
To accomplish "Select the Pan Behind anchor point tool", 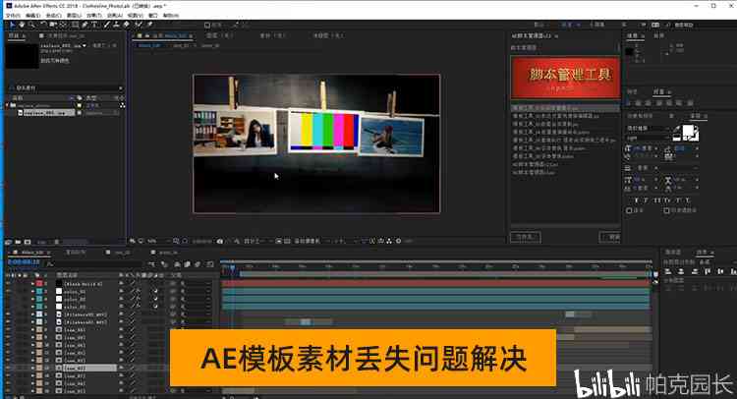I will (x=63, y=25).
